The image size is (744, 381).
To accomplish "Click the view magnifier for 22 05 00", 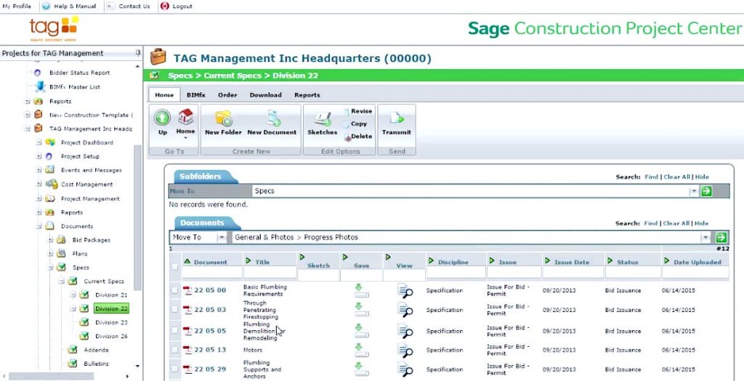I will click(404, 291).
